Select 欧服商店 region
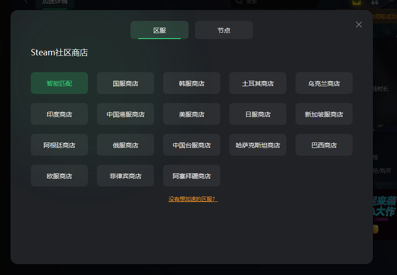The image size is (397, 275). click(x=59, y=176)
